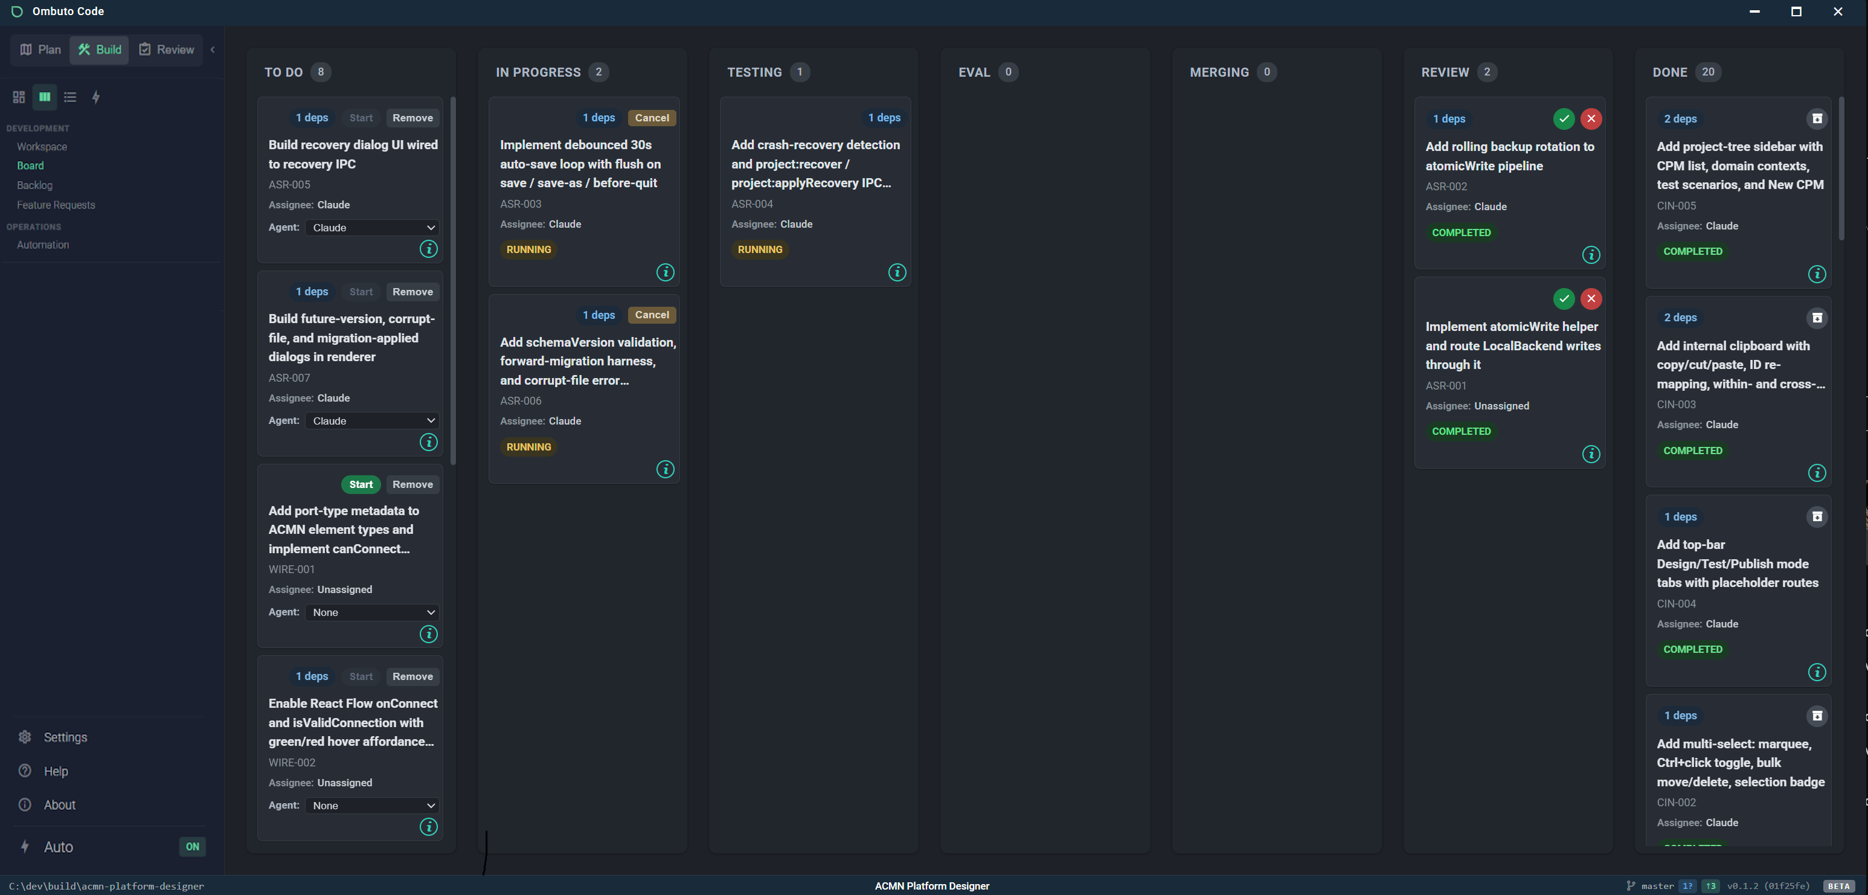Open info for ASR-003 card
The image size is (1868, 895).
(x=665, y=272)
